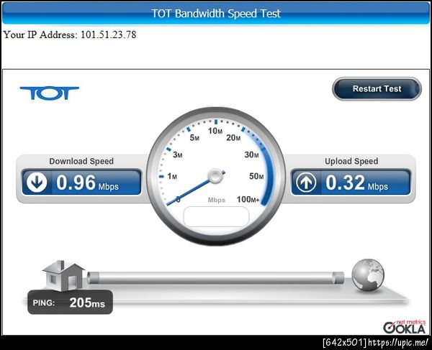Click the Download Speed label
Screen dimensions: 432x350
[x=81, y=161]
